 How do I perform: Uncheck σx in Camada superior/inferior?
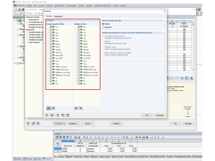click(x=51, y=27)
